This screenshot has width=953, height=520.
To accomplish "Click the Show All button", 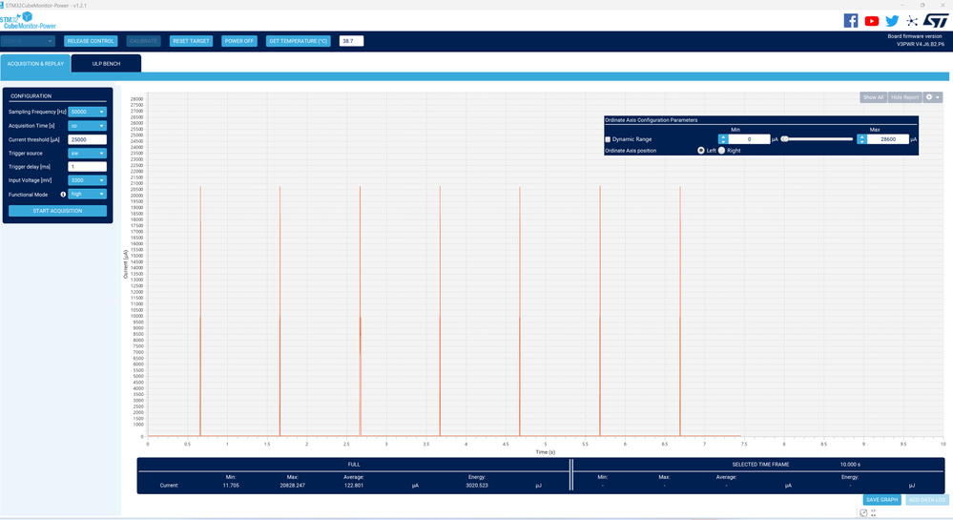I will click(x=874, y=97).
